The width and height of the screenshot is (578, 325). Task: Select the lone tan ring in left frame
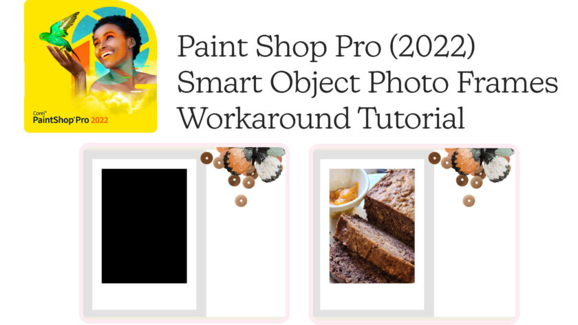tap(241, 201)
